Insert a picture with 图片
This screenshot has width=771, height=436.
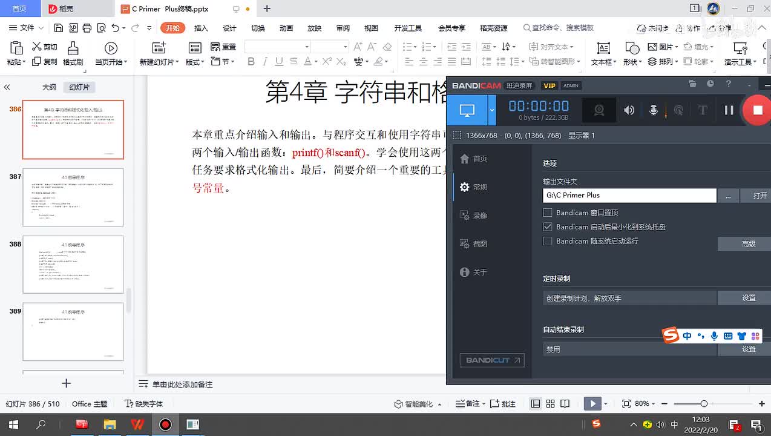(x=662, y=47)
